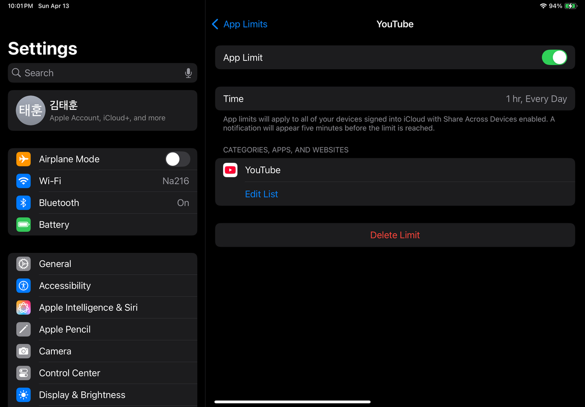Tap the Categories, Apps, and Websites header
This screenshot has width=585, height=407.
click(x=286, y=150)
